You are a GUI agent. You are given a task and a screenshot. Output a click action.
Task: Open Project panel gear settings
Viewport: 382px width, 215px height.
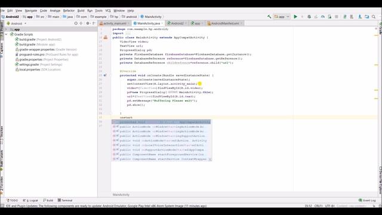pyautogui.click(x=88, y=23)
